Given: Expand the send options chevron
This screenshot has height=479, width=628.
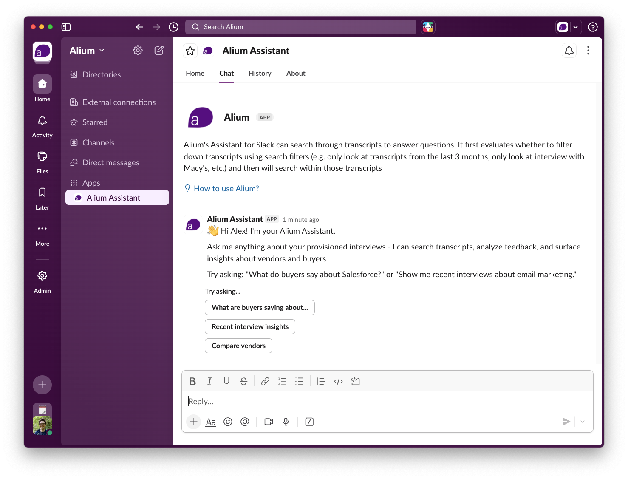Looking at the screenshot, I should [x=583, y=422].
